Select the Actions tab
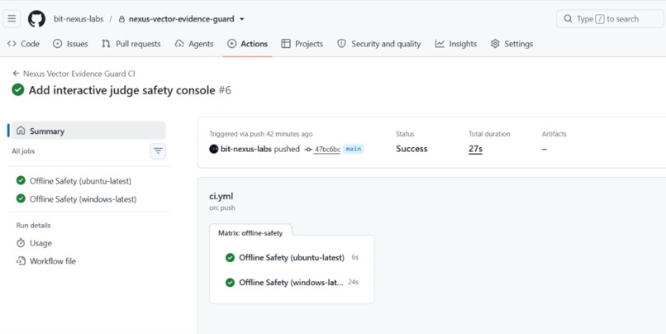 click(x=248, y=44)
